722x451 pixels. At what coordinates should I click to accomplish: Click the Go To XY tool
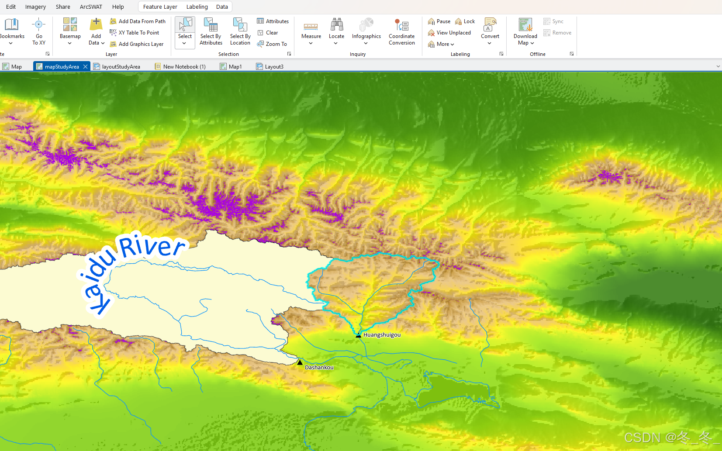click(39, 31)
